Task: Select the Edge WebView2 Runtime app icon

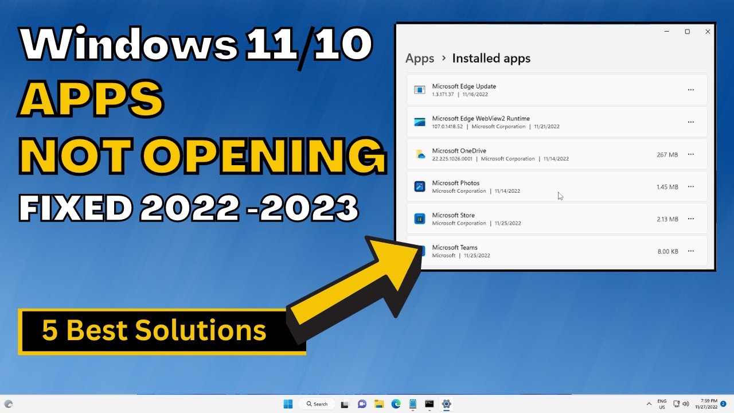Action: [420, 122]
